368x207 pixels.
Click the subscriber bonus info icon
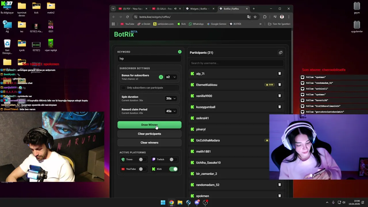coord(161,77)
